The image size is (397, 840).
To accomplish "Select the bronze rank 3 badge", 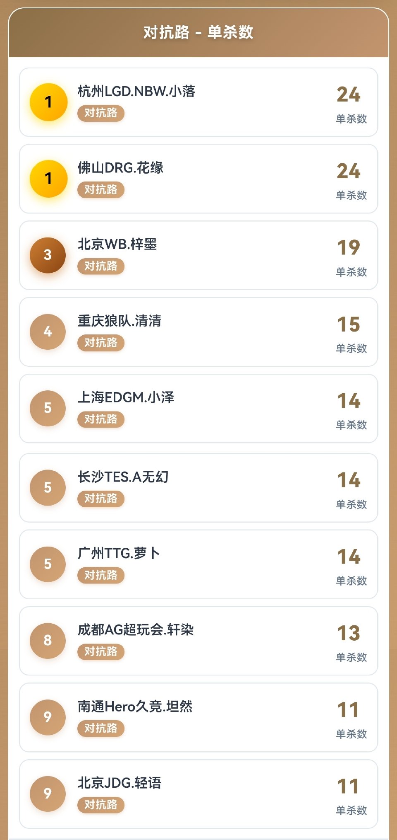I will point(48,255).
